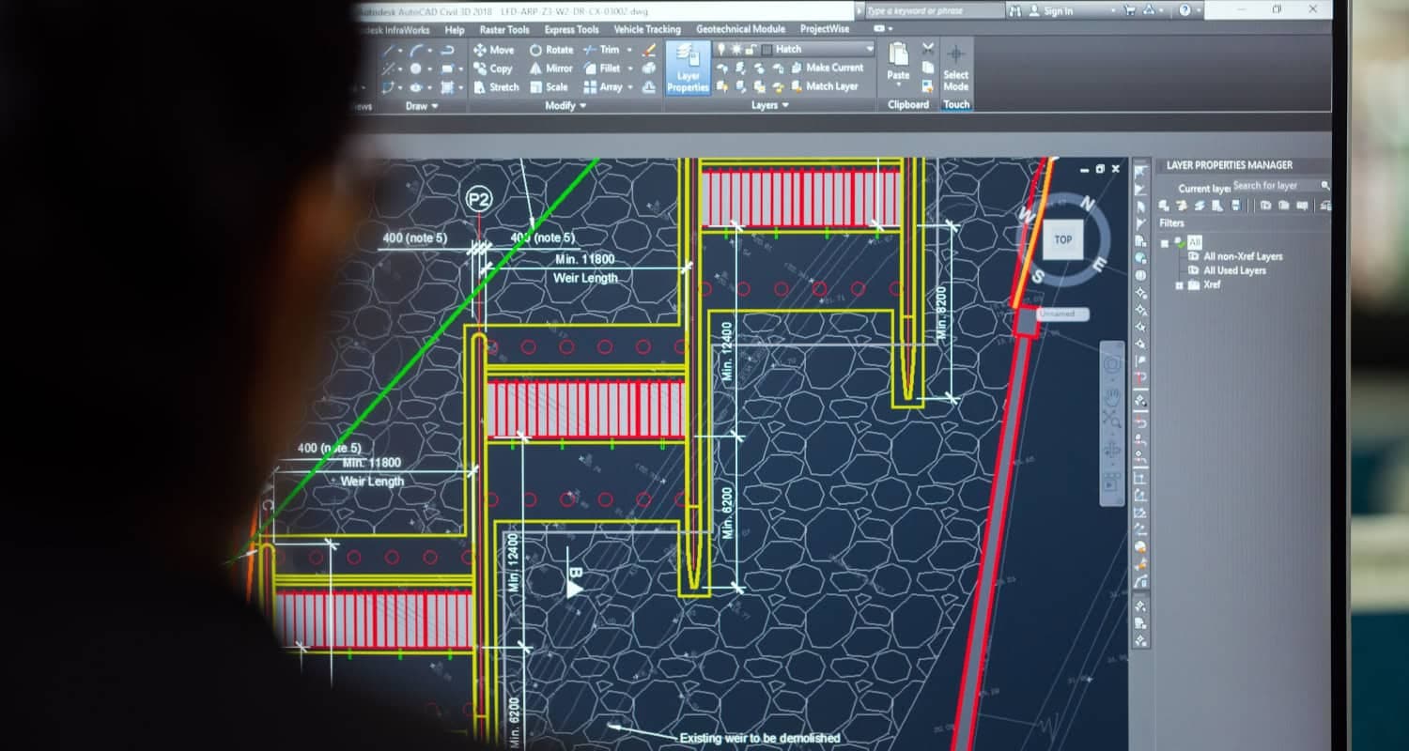
Task: Enable the green checkmark on the All filter
Action: click(x=1183, y=242)
